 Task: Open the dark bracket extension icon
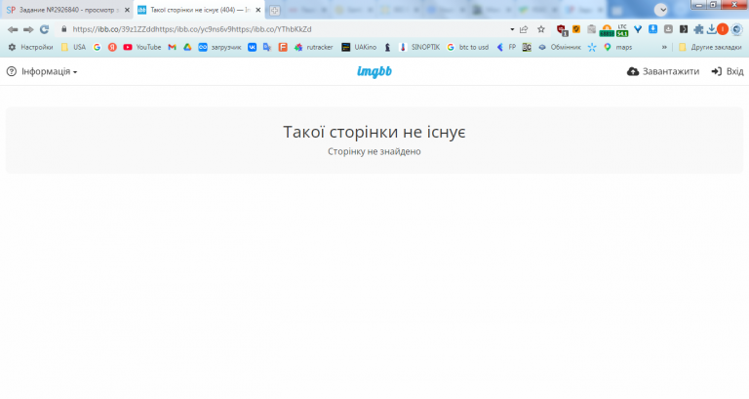(684, 29)
